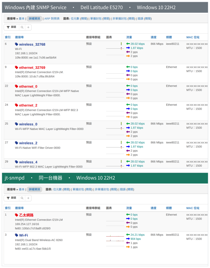The width and height of the screenshot is (210, 268).
Task: Click the search icon in the upper filter bar
Action: [x=22, y=27]
